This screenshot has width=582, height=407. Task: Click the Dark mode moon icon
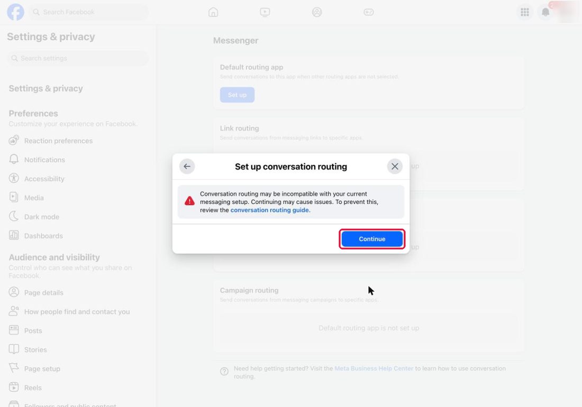coord(14,217)
